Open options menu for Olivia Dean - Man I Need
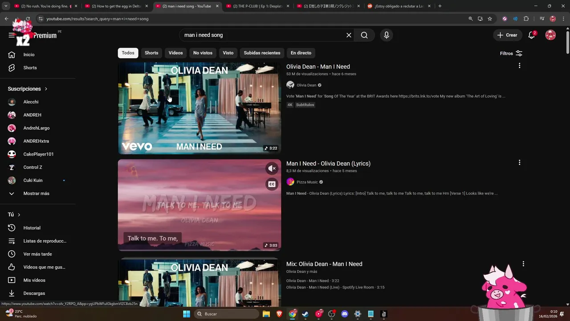Image resolution: width=570 pixels, height=321 pixels. click(x=519, y=66)
